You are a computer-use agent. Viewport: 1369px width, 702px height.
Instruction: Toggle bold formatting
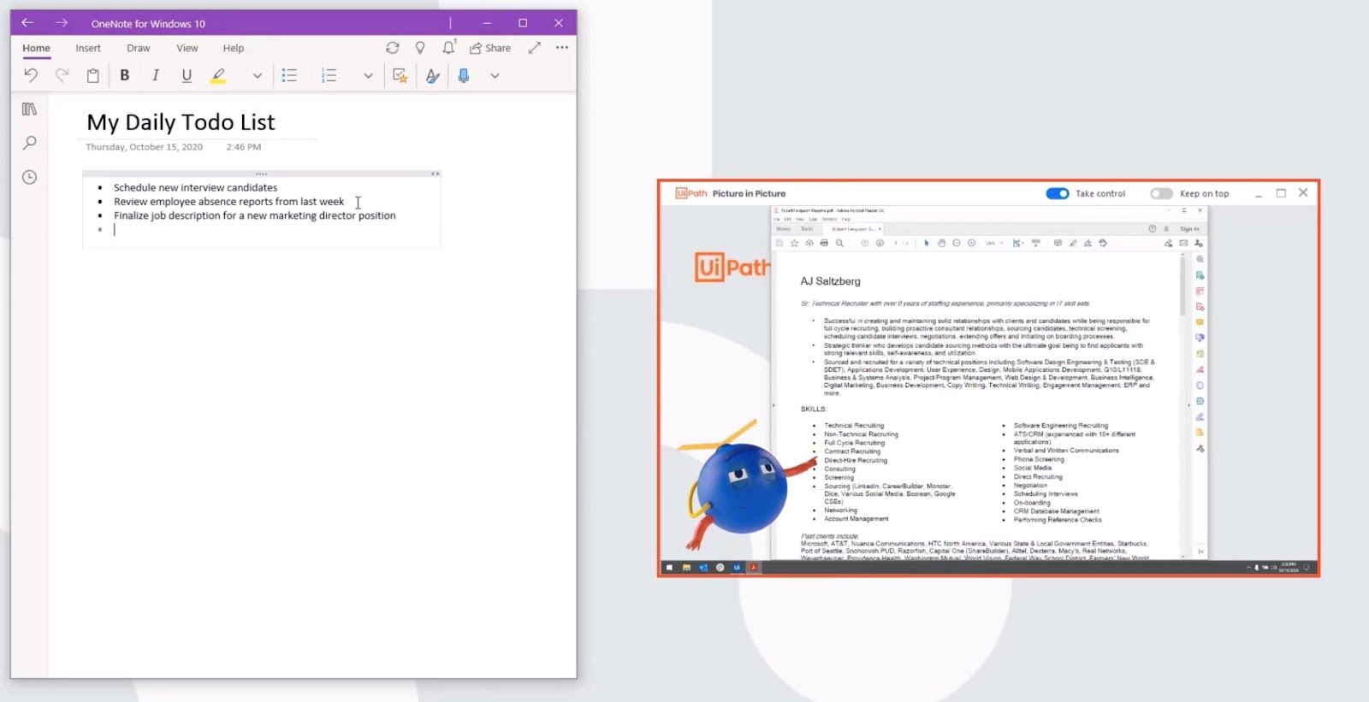pos(125,75)
